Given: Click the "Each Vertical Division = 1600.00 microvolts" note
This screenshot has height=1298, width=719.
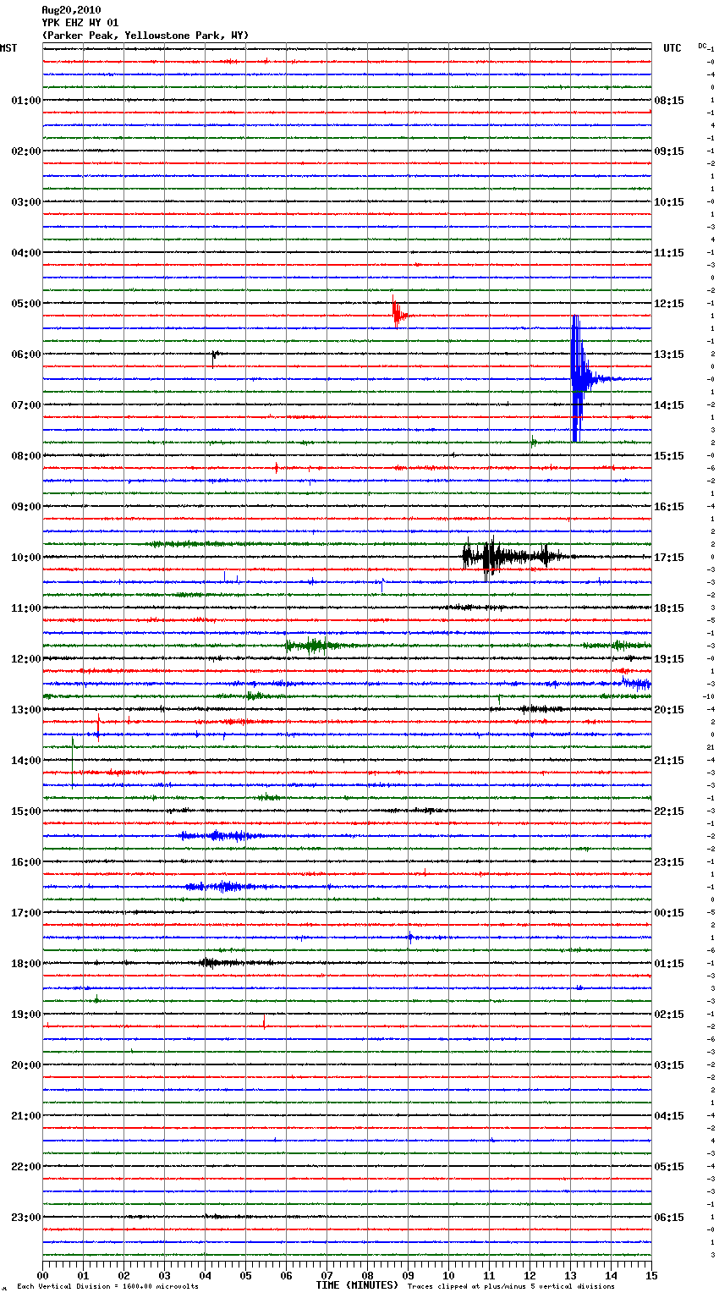Looking at the screenshot, I should pos(107,1286).
